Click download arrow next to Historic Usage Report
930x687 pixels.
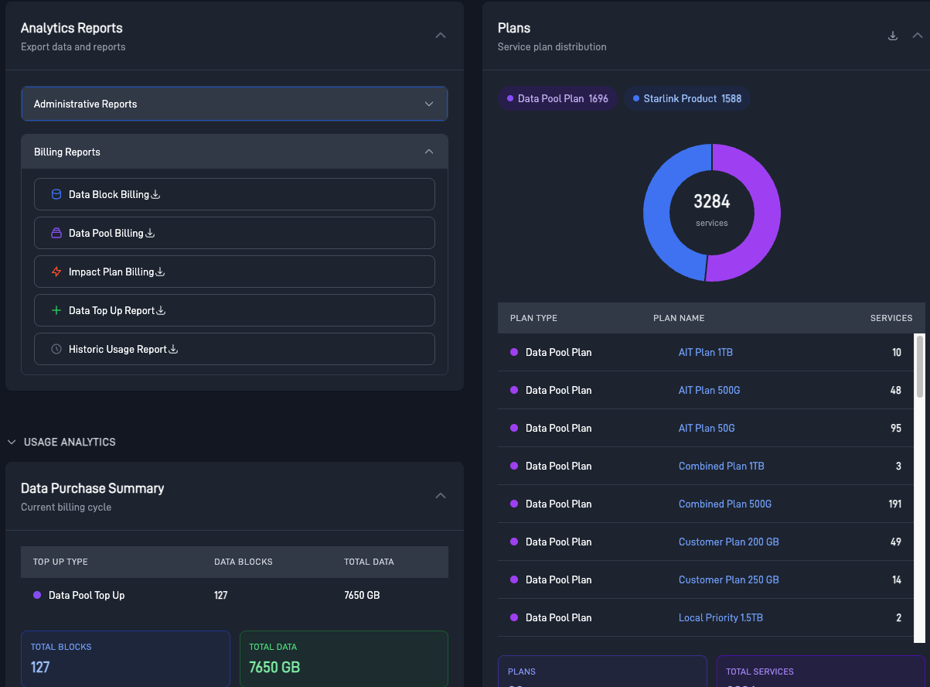coord(173,349)
